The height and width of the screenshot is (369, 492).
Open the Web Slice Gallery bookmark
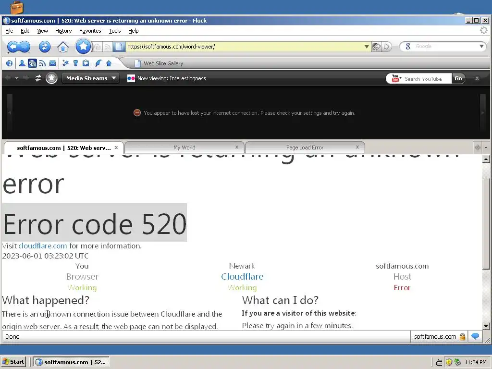point(159,63)
